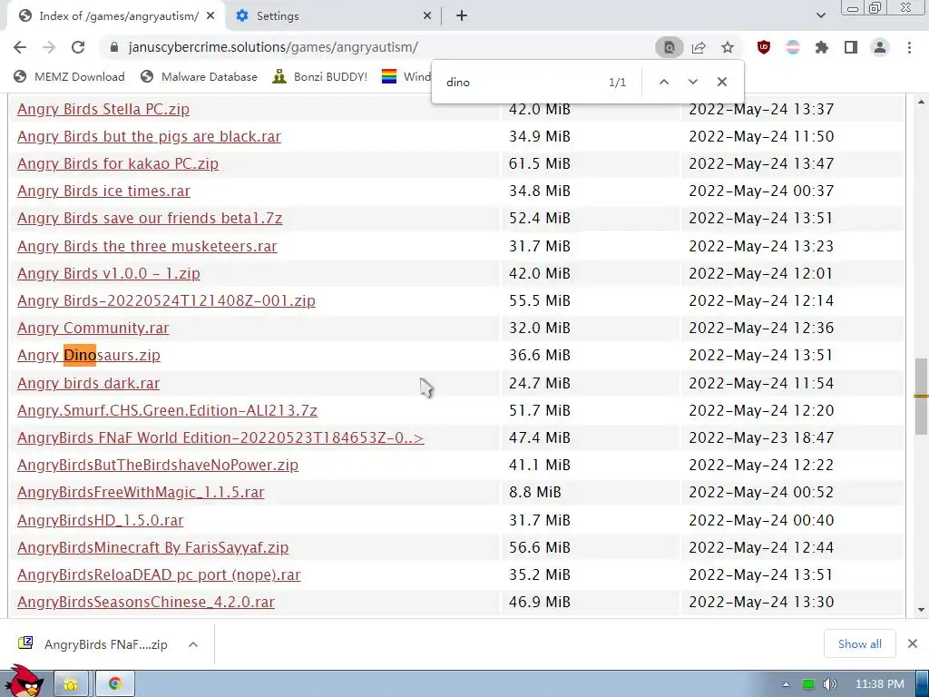Image resolution: width=929 pixels, height=697 pixels.
Task: Open the rainbow-flag Wind bookmark
Action: [x=406, y=76]
